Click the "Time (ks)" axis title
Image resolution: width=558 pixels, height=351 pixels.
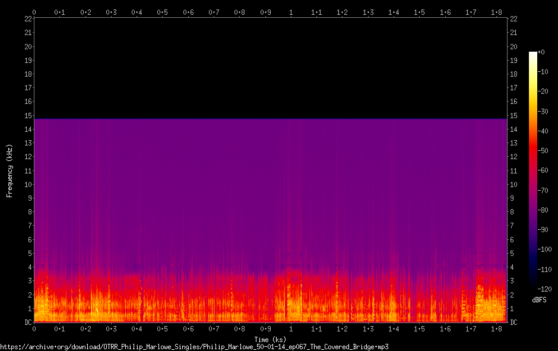pyautogui.click(x=270, y=339)
